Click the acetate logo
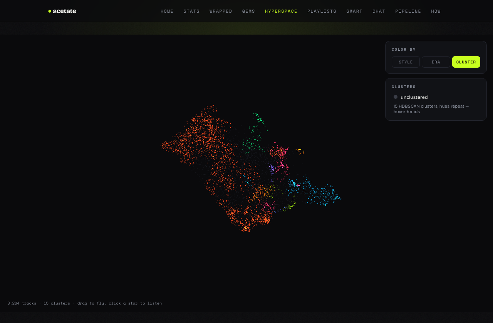Screen dimensions: 493x323 62,11
